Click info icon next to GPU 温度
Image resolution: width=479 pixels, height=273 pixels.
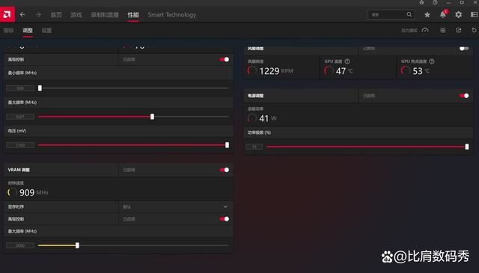pyautogui.click(x=347, y=61)
